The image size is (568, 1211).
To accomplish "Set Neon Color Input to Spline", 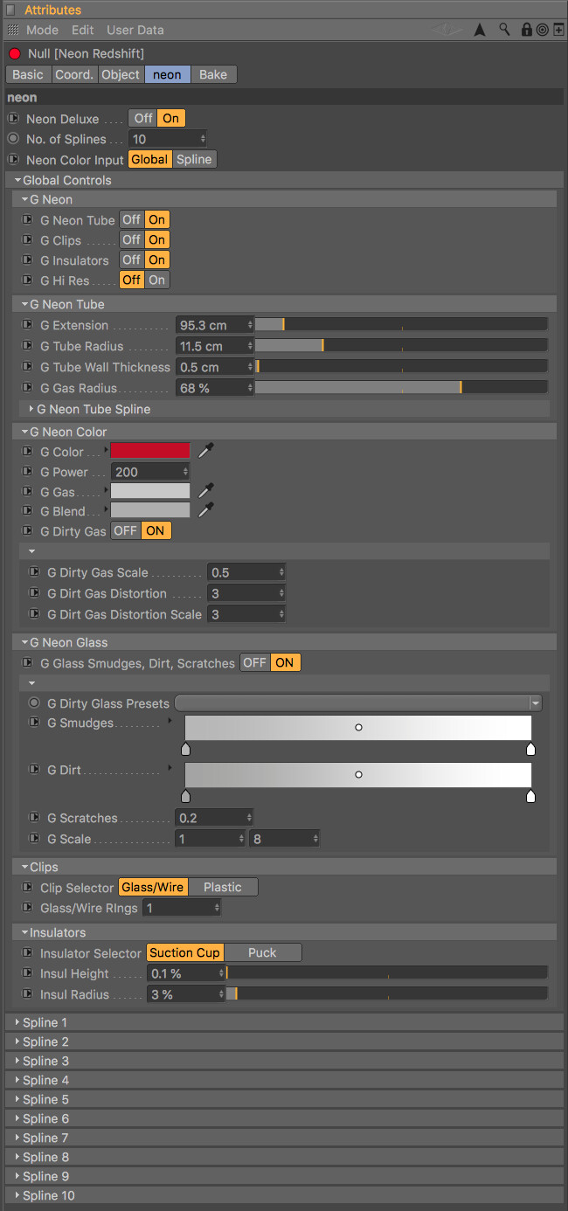I will click(x=194, y=159).
